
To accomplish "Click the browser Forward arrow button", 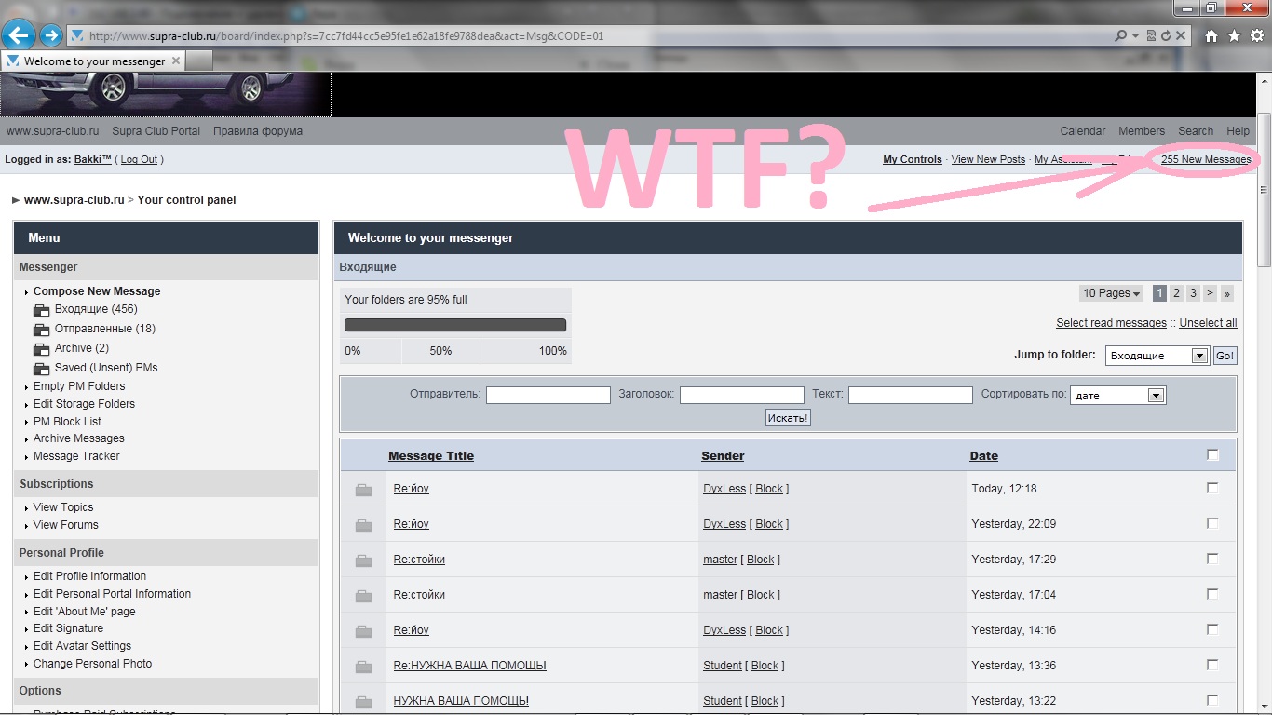I will 50,36.
